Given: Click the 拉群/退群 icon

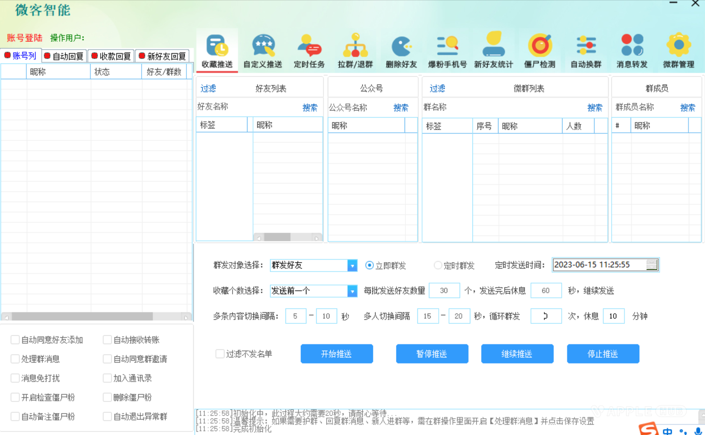Looking at the screenshot, I should (355, 50).
